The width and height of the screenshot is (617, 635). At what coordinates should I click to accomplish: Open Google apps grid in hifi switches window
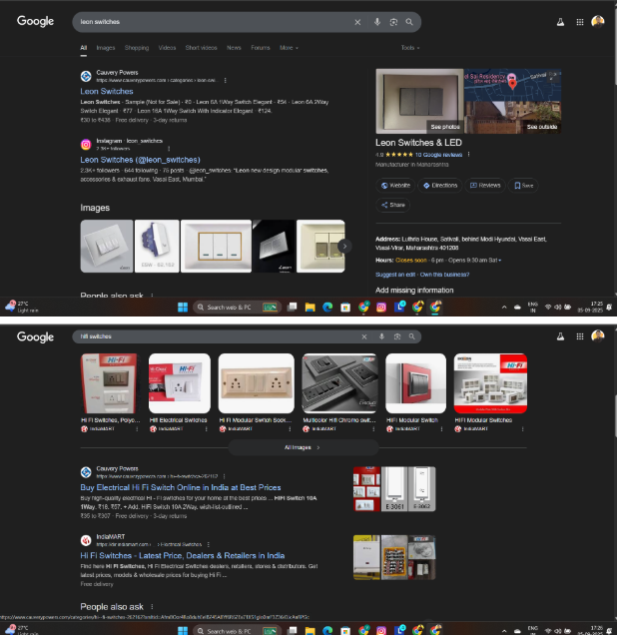(580, 336)
